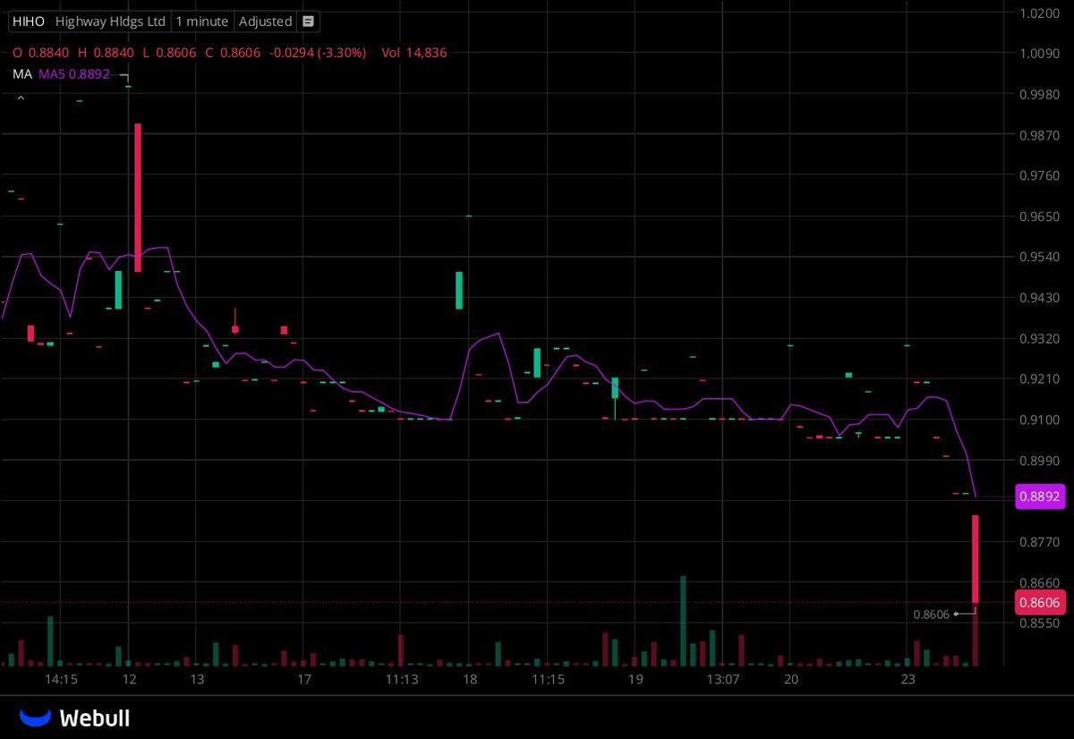
Task: Click the 11:13 time axis label
Action: coord(402,680)
